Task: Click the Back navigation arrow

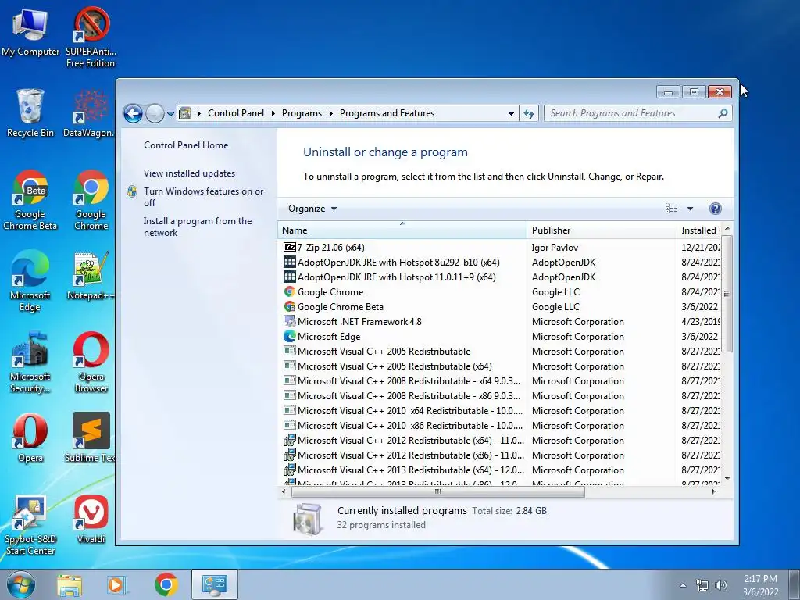Action: pyautogui.click(x=133, y=113)
